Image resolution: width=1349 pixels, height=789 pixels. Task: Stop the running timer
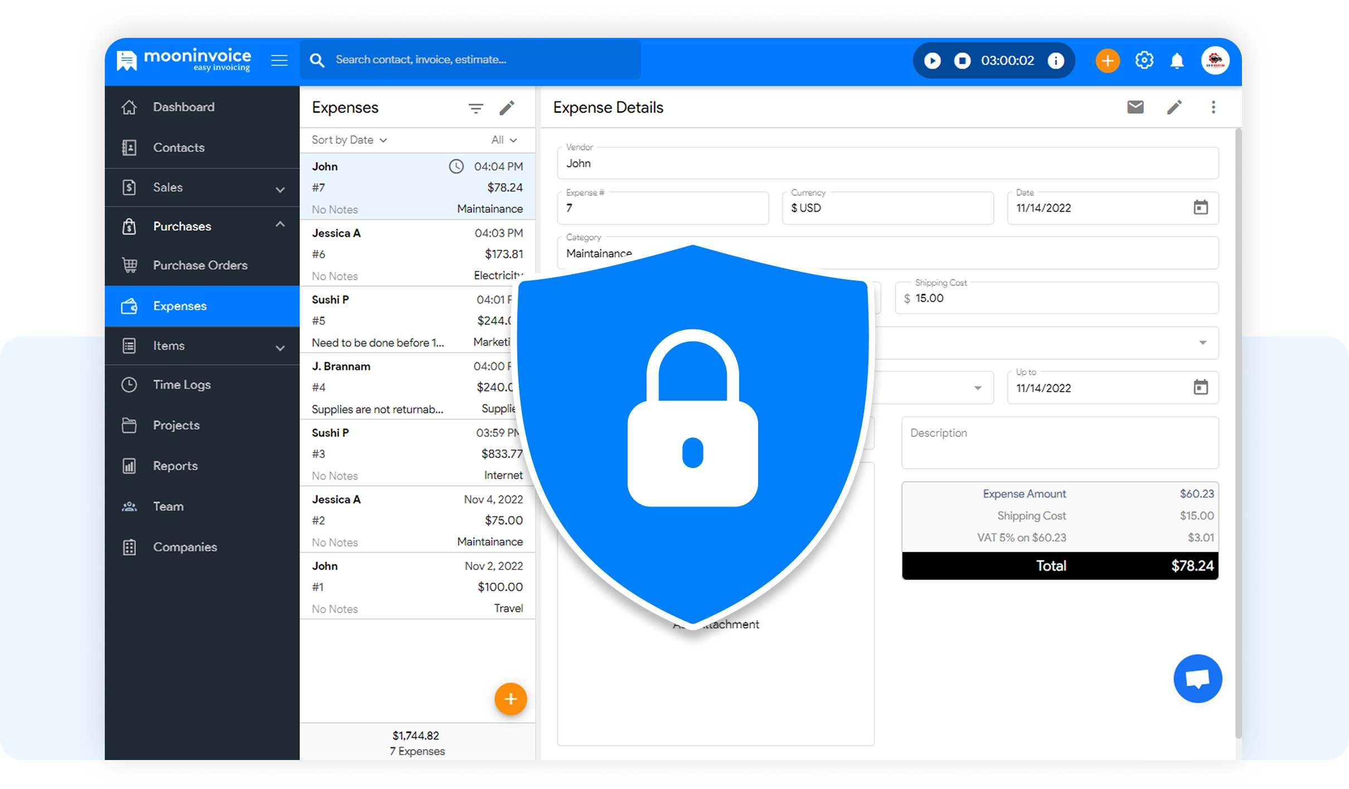coord(962,60)
